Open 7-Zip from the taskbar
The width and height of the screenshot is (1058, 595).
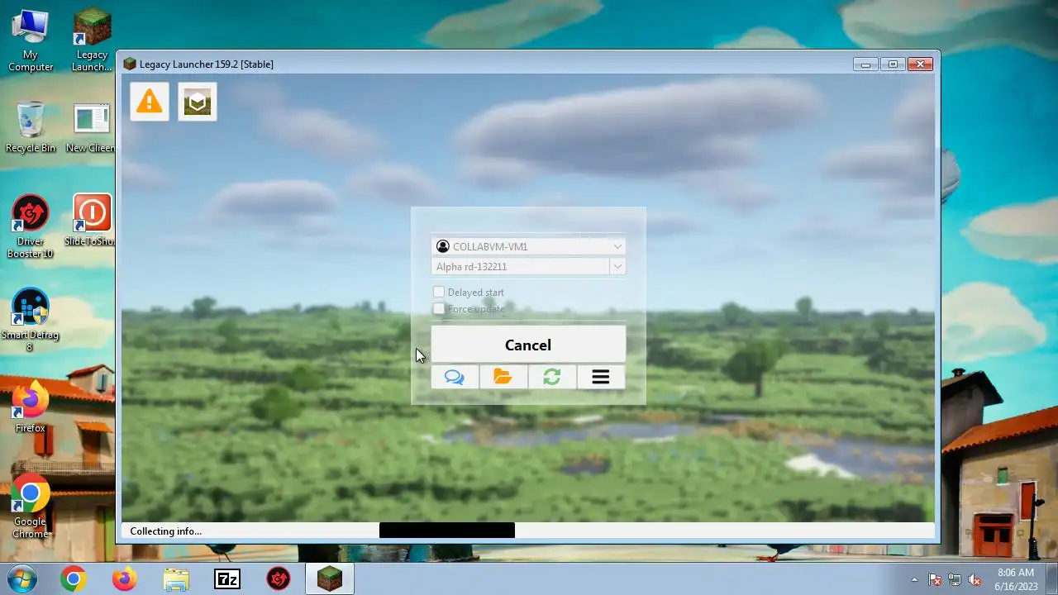pos(227,579)
